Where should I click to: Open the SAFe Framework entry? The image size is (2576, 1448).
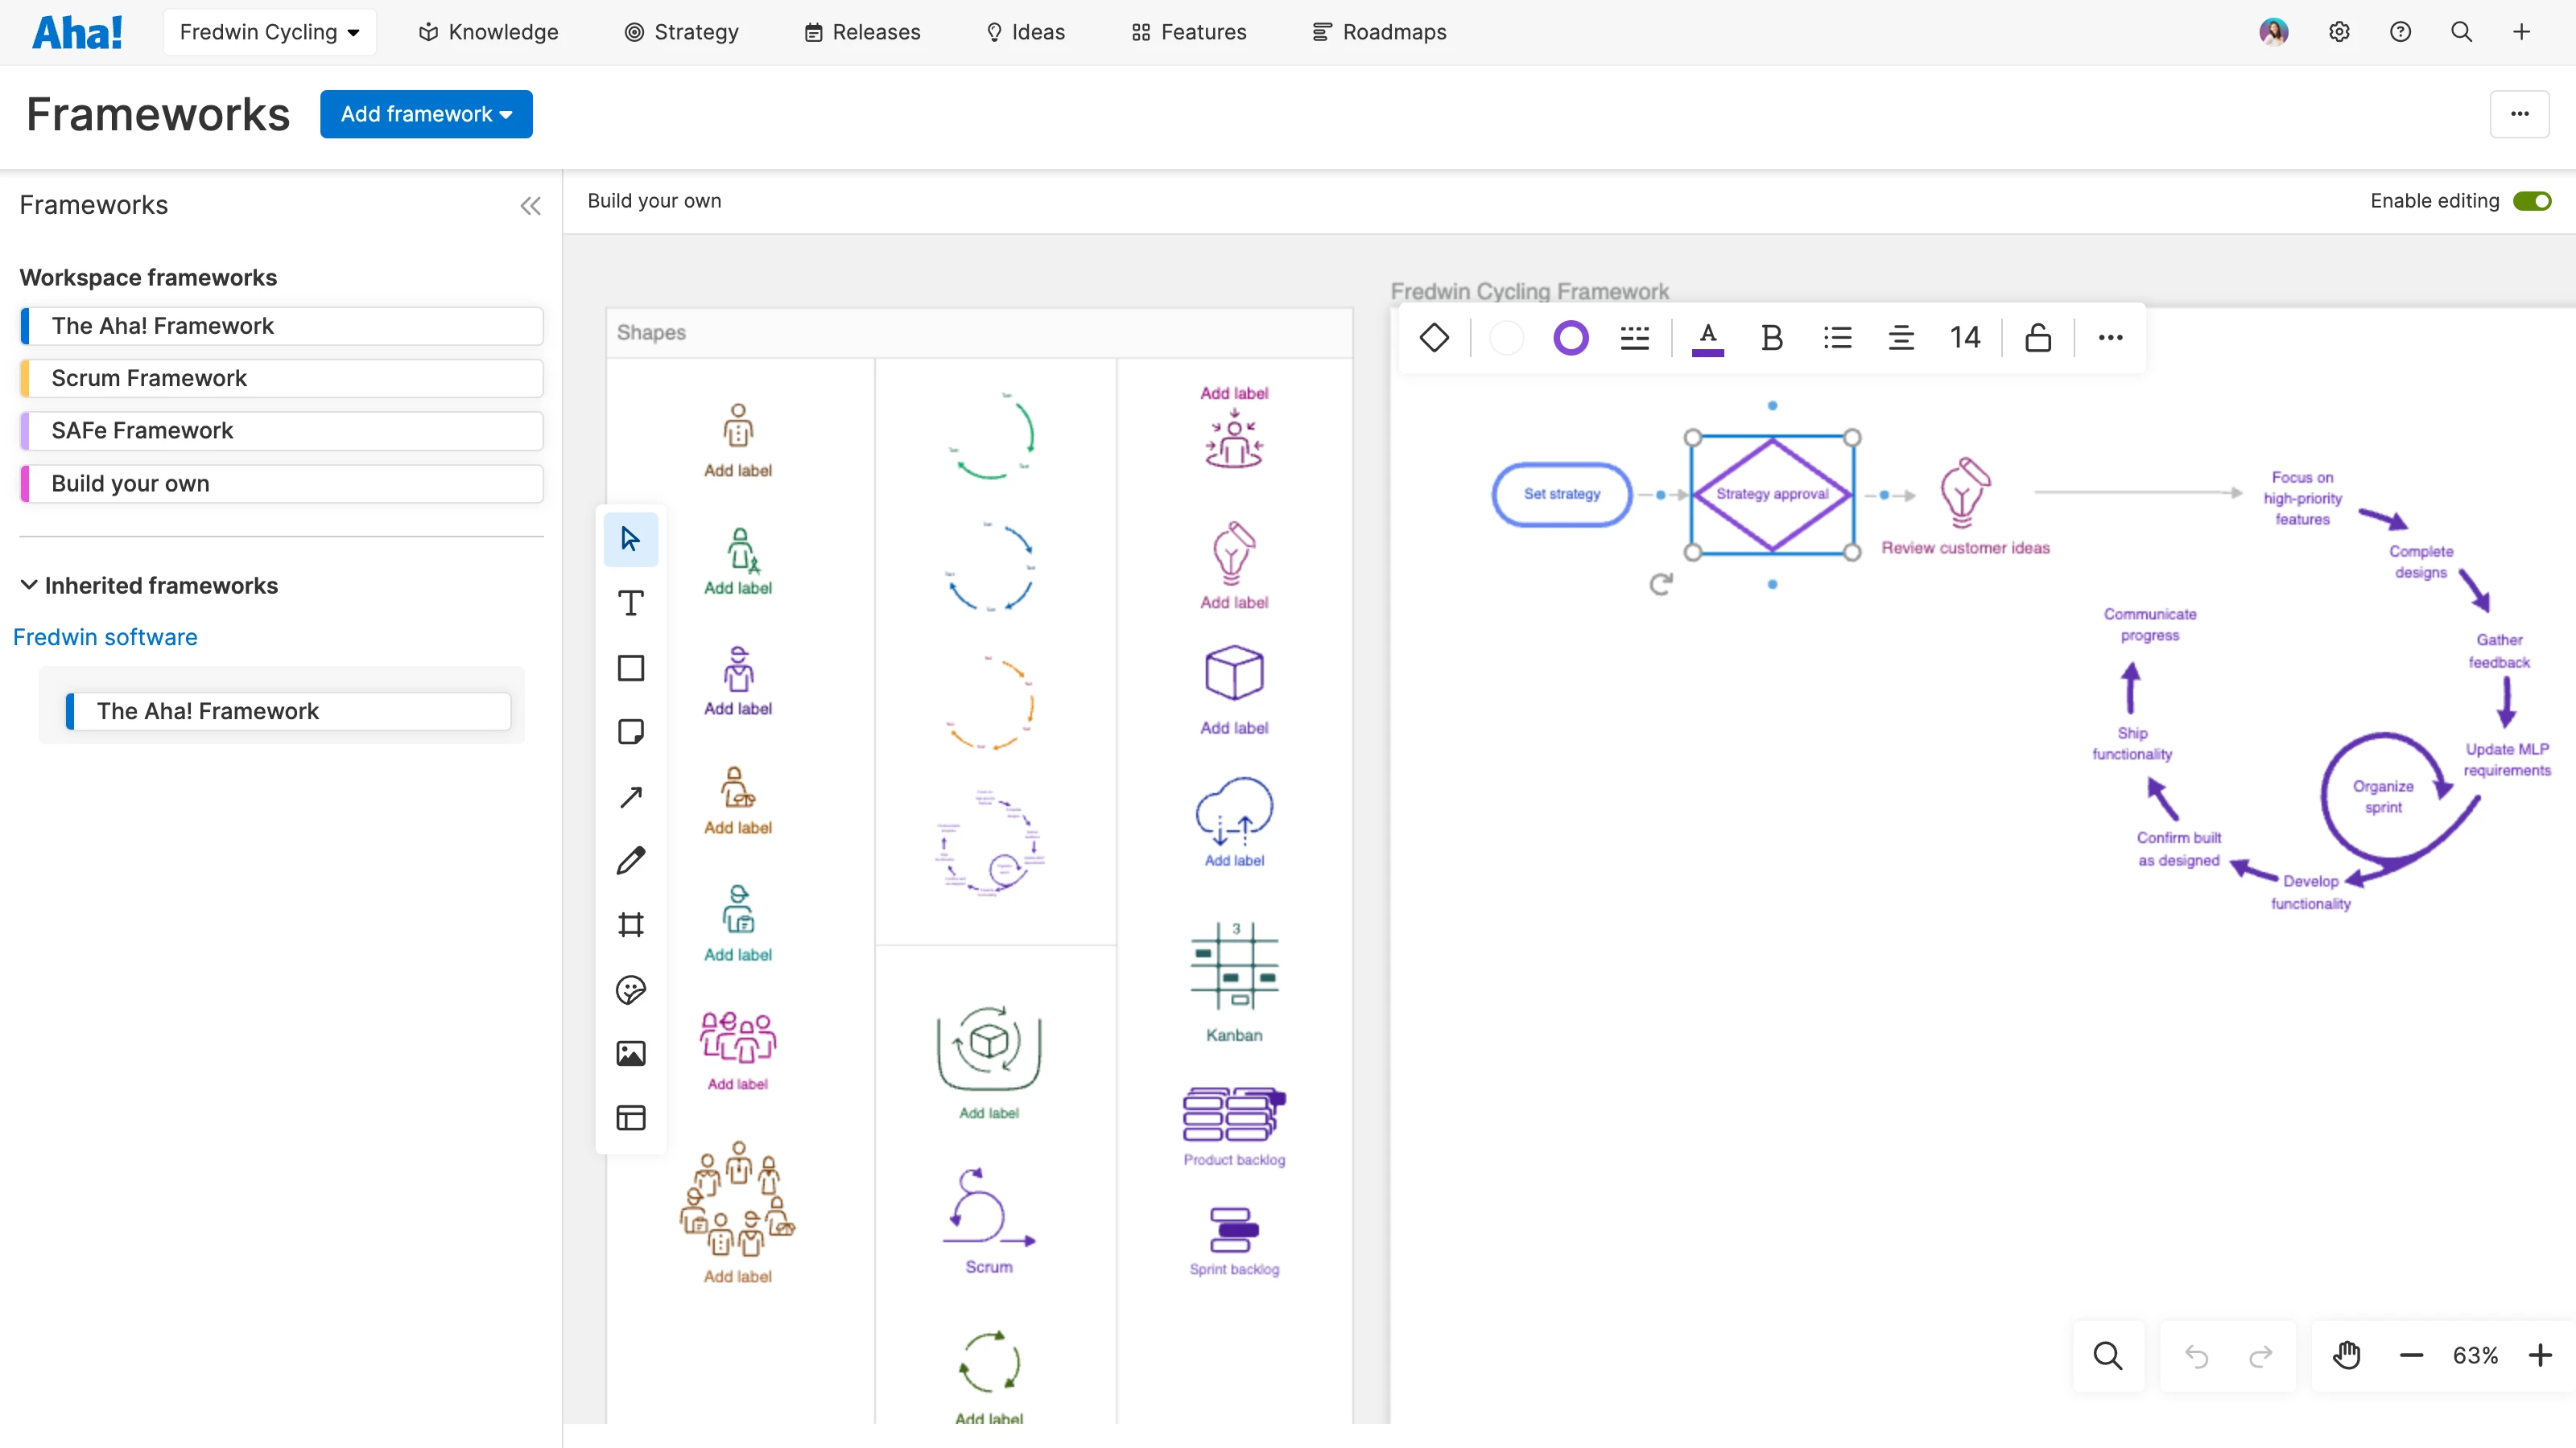280,430
